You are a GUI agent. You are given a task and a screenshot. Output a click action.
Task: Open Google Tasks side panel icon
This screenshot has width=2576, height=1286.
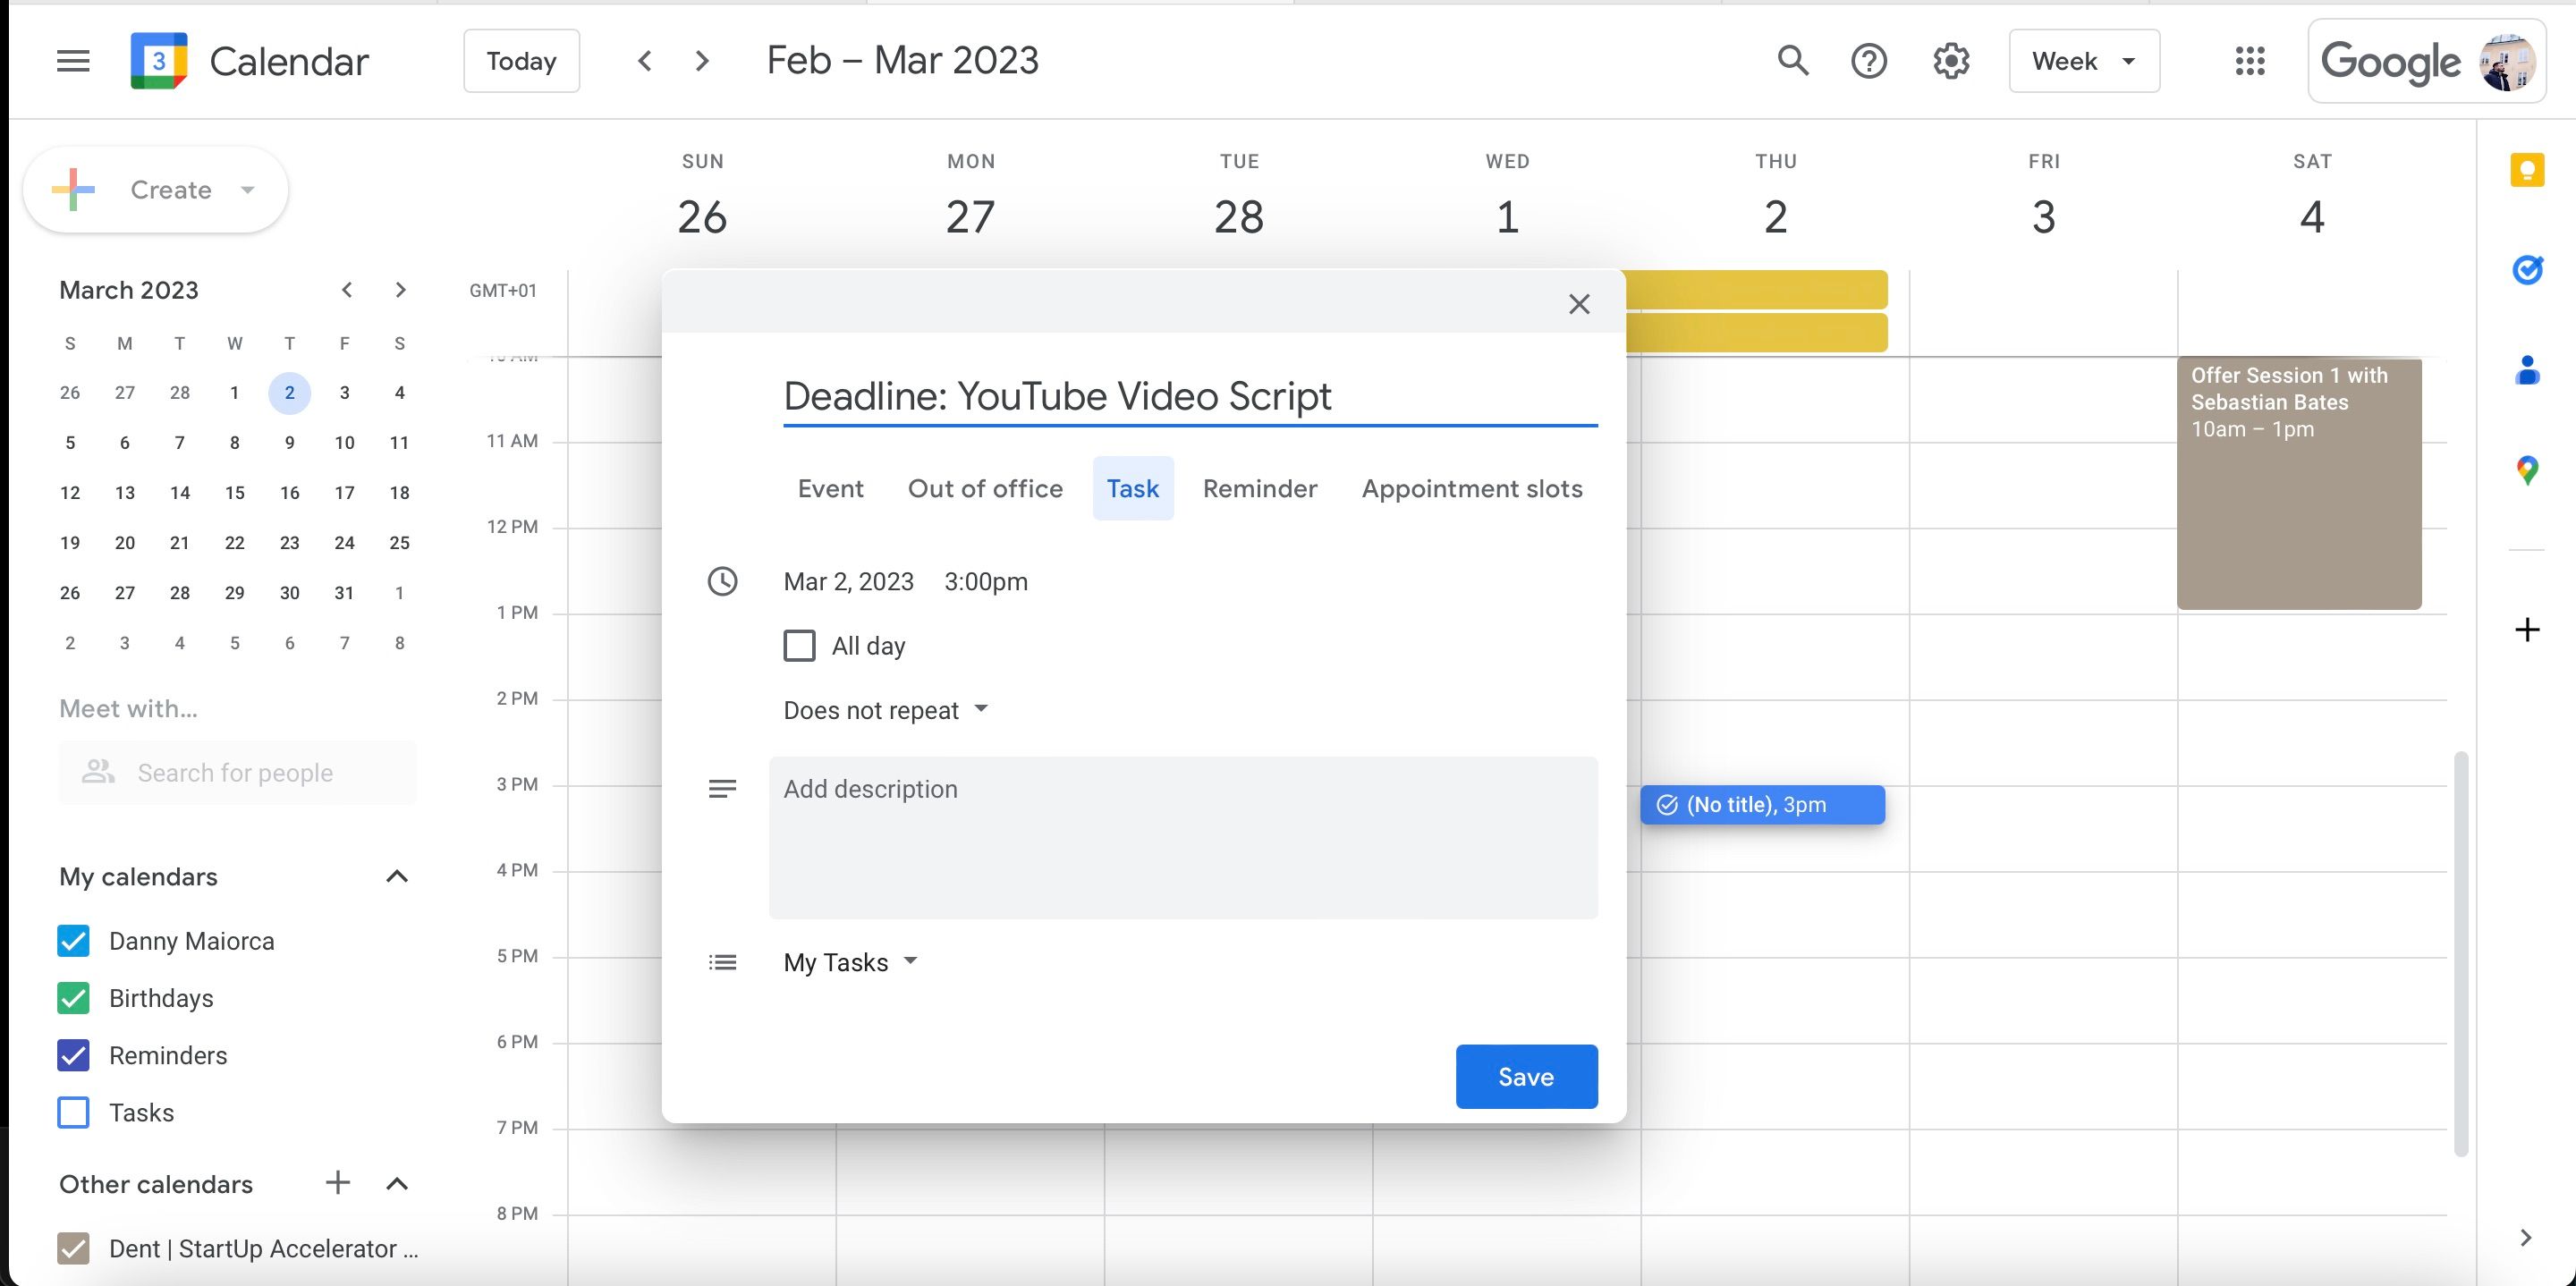(2526, 270)
